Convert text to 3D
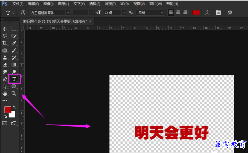 (230, 12)
